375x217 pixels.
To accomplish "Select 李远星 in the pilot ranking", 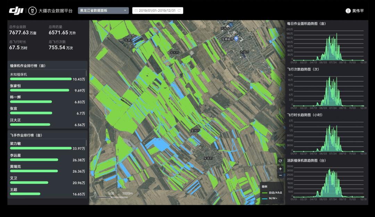I will (x=15, y=155).
